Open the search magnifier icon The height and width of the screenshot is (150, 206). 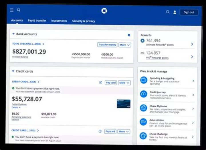[x=168, y=12]
